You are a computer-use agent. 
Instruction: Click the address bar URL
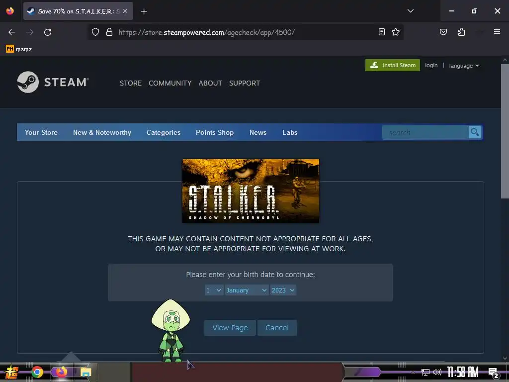[x=206, y=32]
